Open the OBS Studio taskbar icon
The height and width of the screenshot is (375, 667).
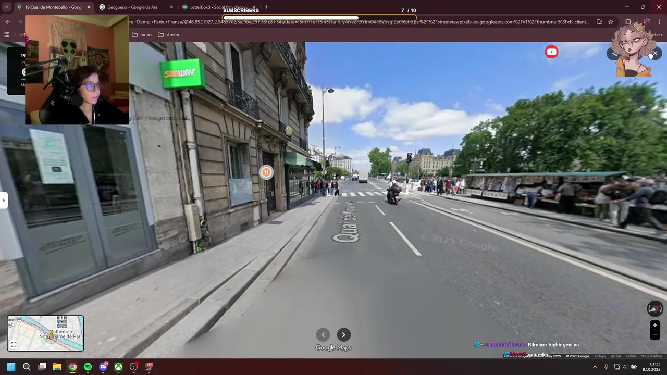coord(134,367)
